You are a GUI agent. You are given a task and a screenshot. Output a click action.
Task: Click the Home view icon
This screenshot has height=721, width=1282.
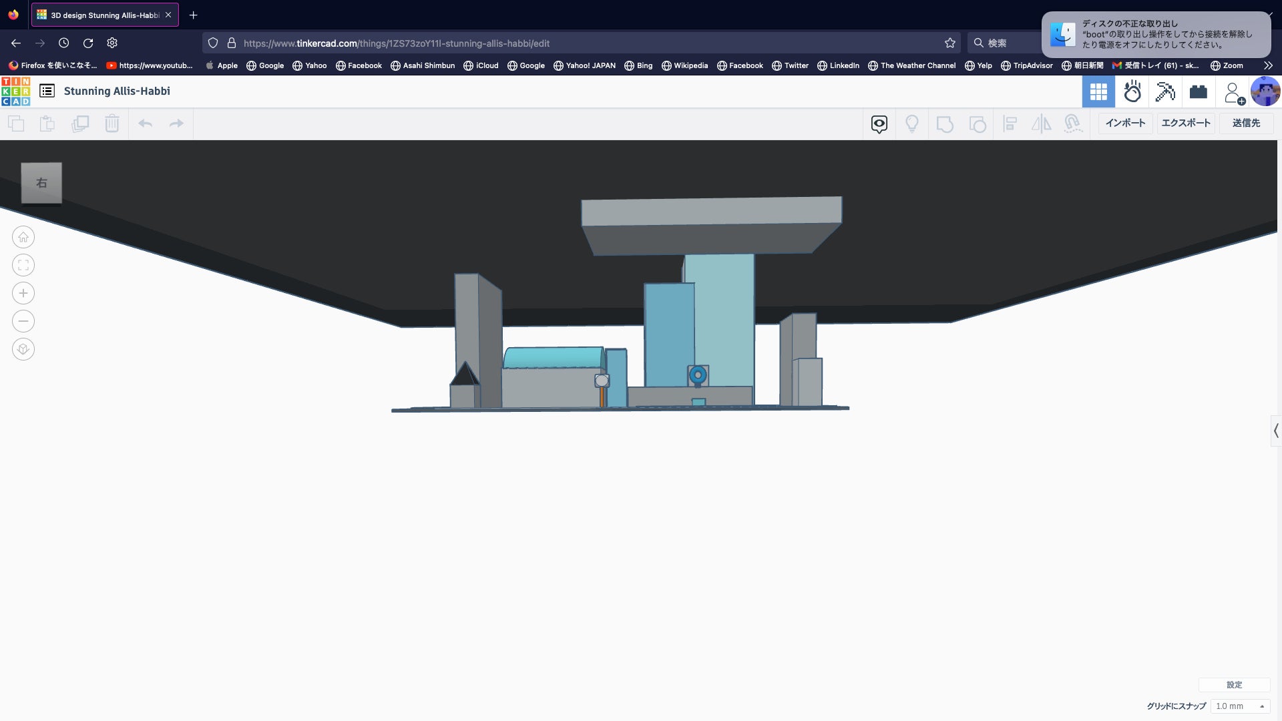(x=23, y=237)
